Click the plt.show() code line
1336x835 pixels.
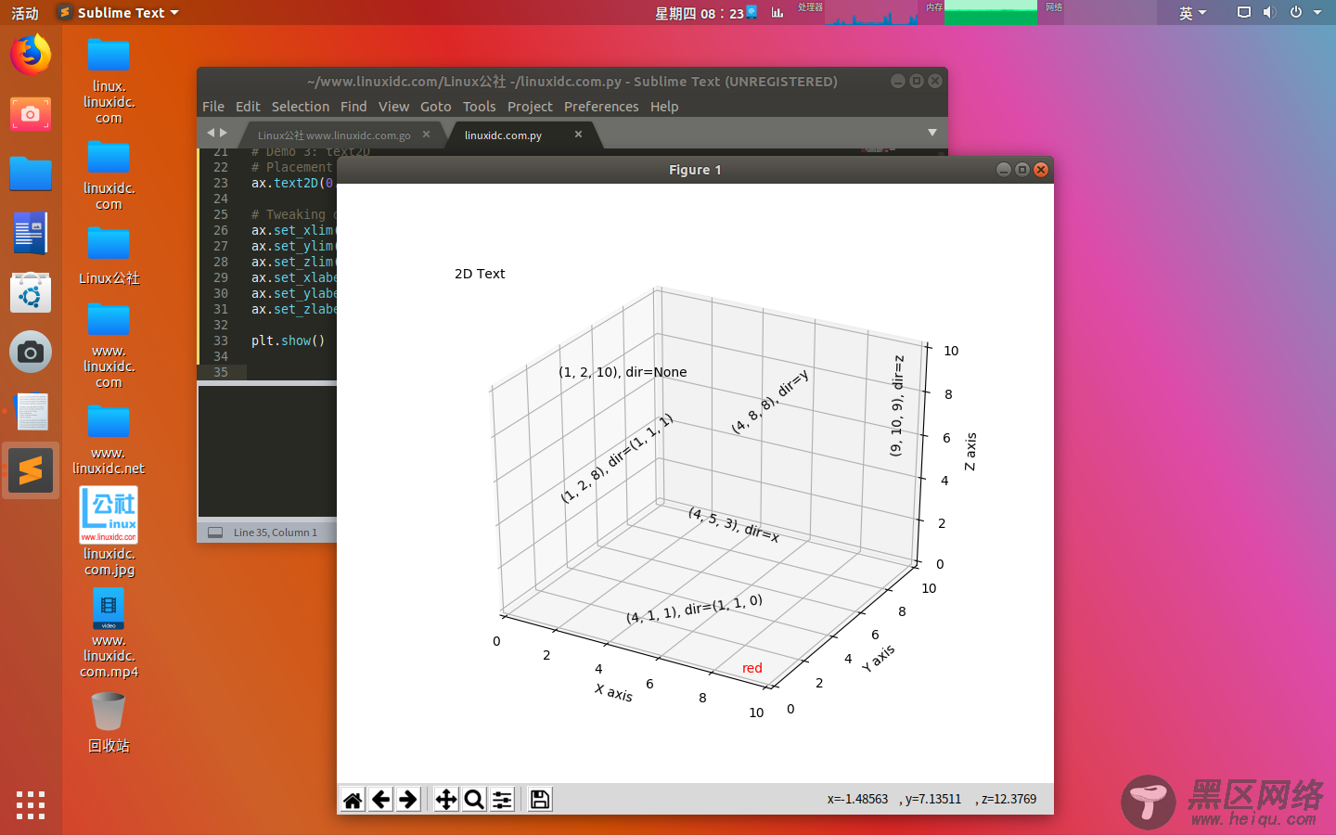click(x=289, y=340)
